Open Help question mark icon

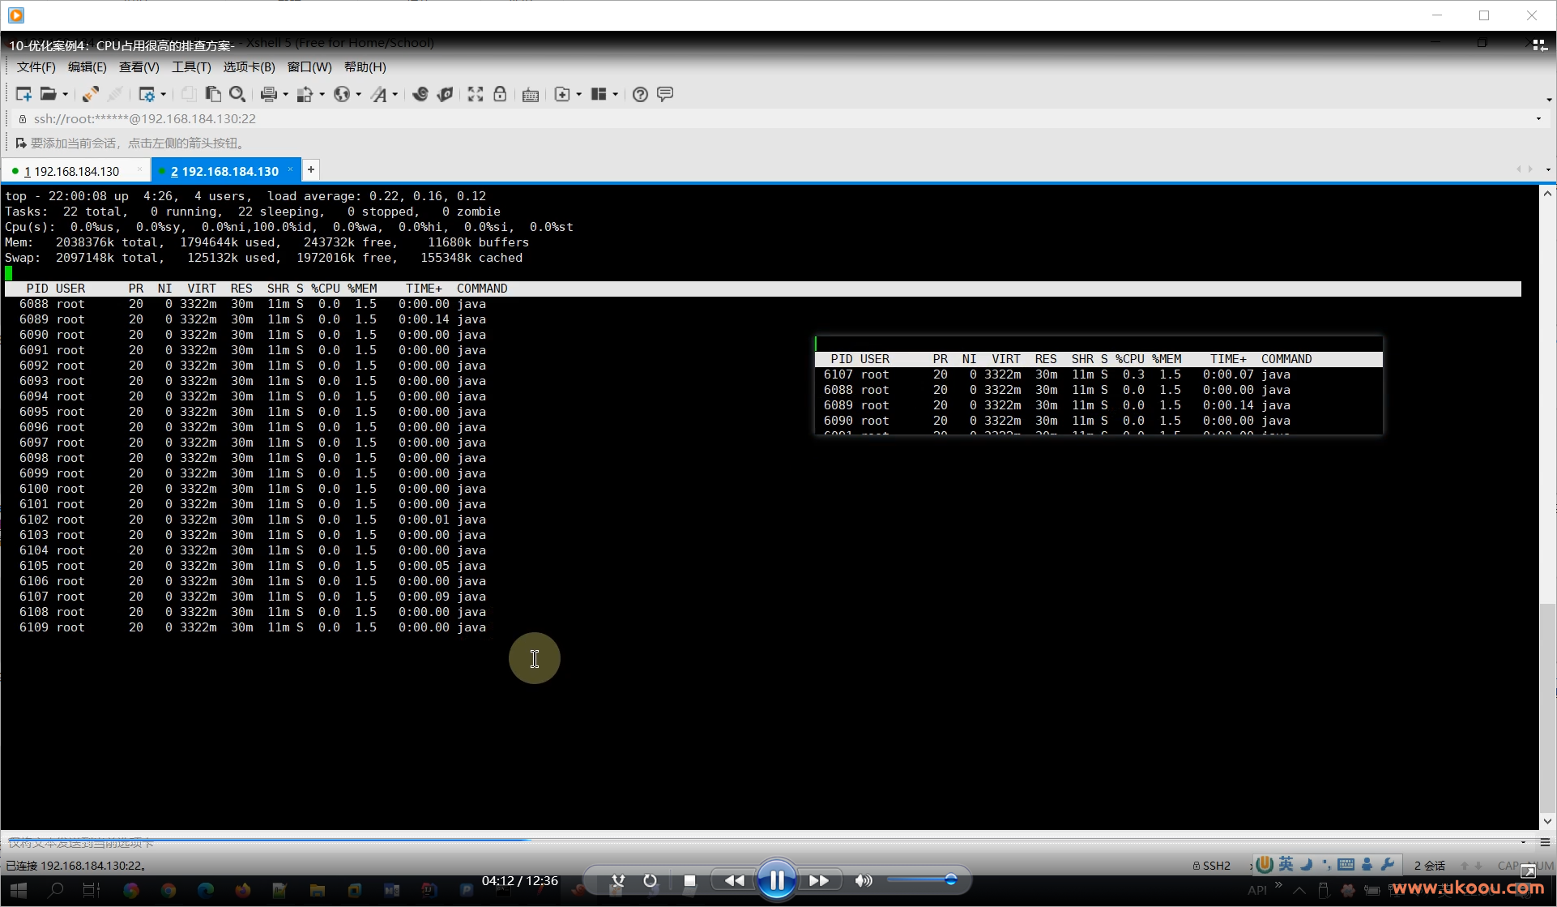pyautogui.click(x=640, y=94)
